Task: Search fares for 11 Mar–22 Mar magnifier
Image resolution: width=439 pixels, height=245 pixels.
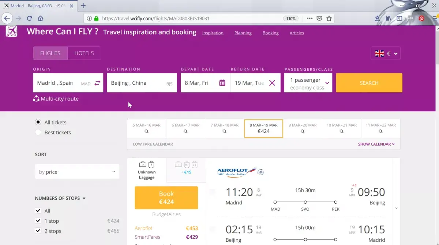Action: [x=381, y=131]
